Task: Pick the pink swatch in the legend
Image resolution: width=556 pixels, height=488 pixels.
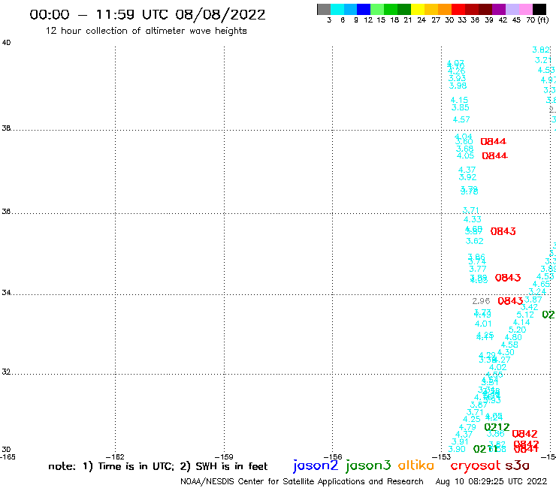Action: coord(525,9)
